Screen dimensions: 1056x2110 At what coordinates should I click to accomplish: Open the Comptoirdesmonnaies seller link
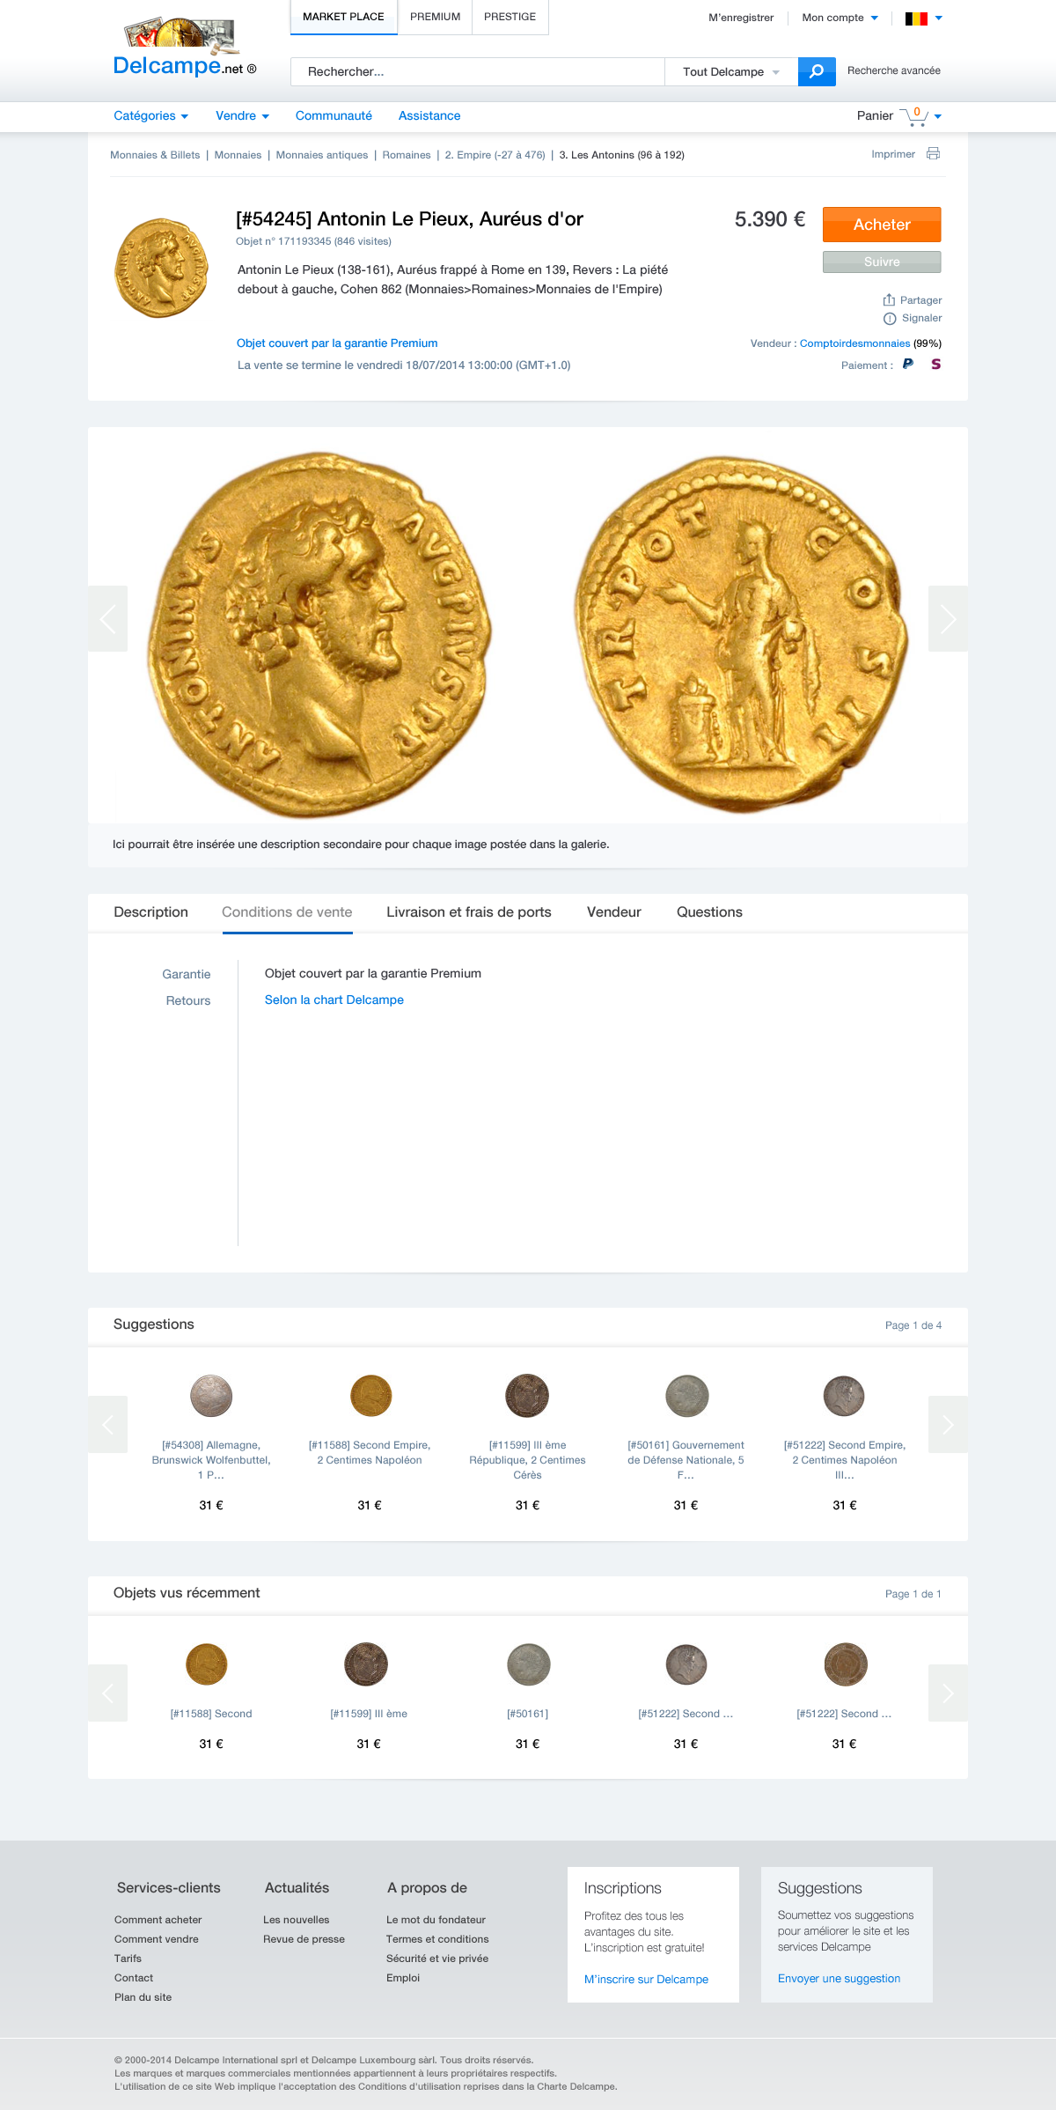click(854, 343)
